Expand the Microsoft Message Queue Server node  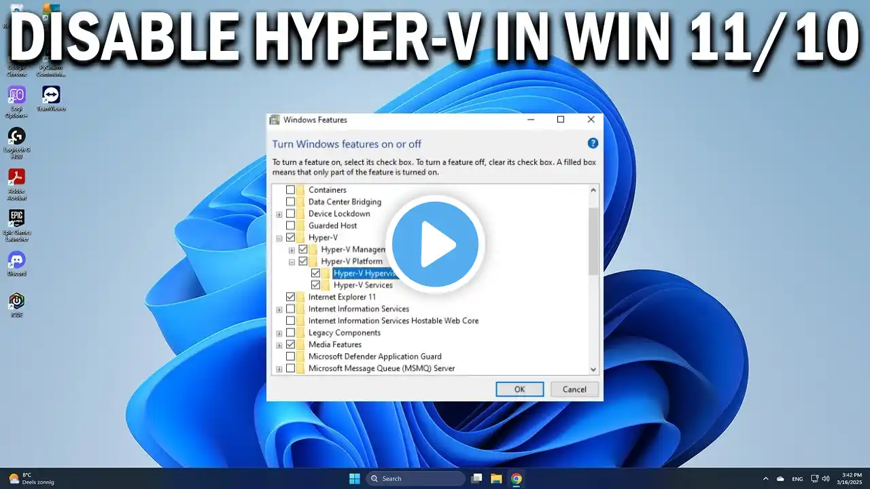click(279, 369)
